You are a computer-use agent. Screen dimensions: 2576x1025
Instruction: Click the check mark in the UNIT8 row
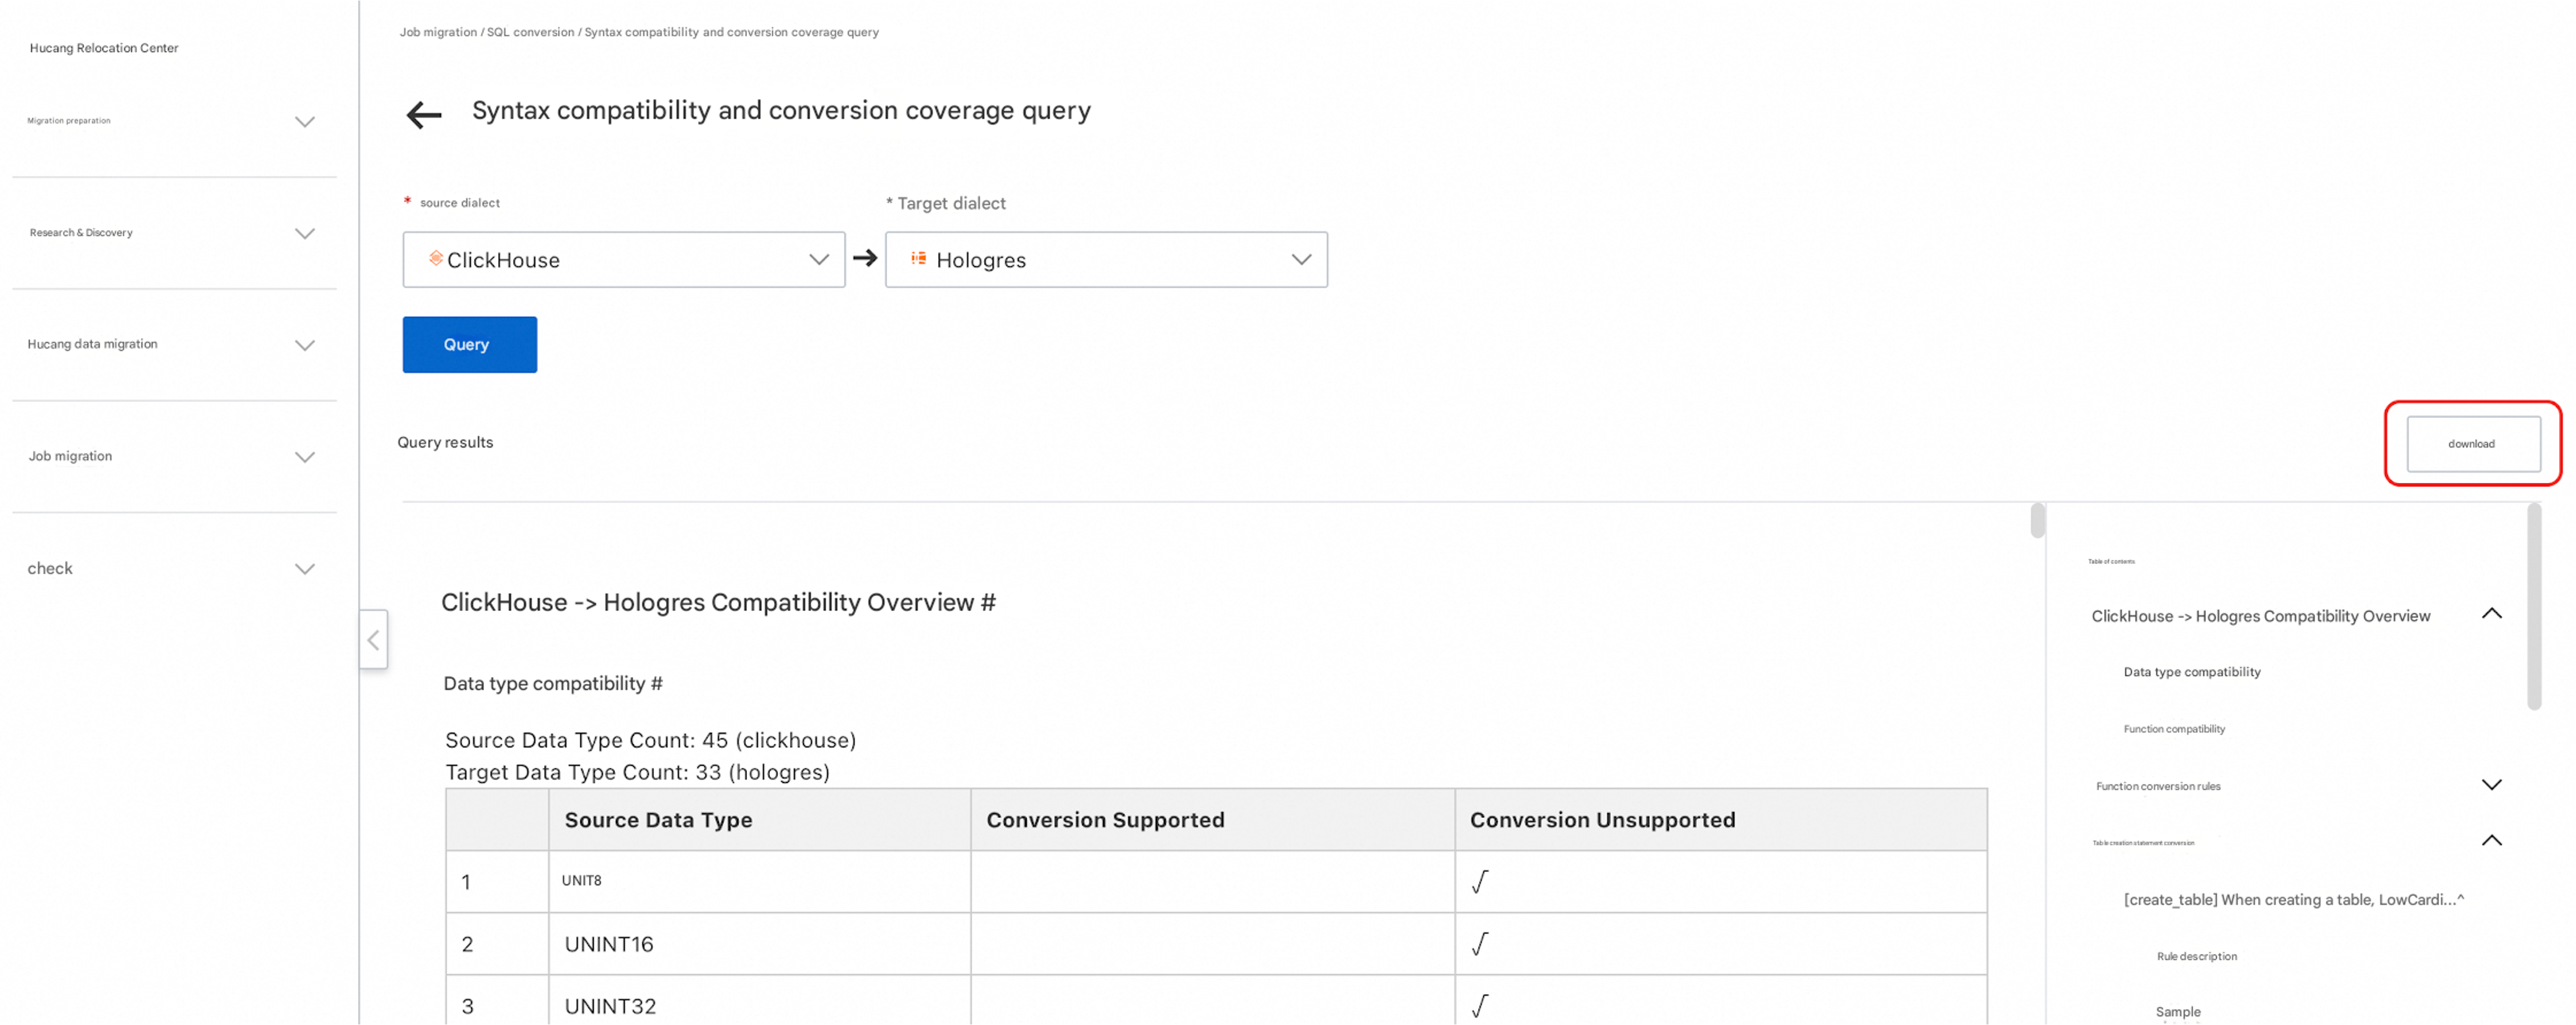[1480, 882]
